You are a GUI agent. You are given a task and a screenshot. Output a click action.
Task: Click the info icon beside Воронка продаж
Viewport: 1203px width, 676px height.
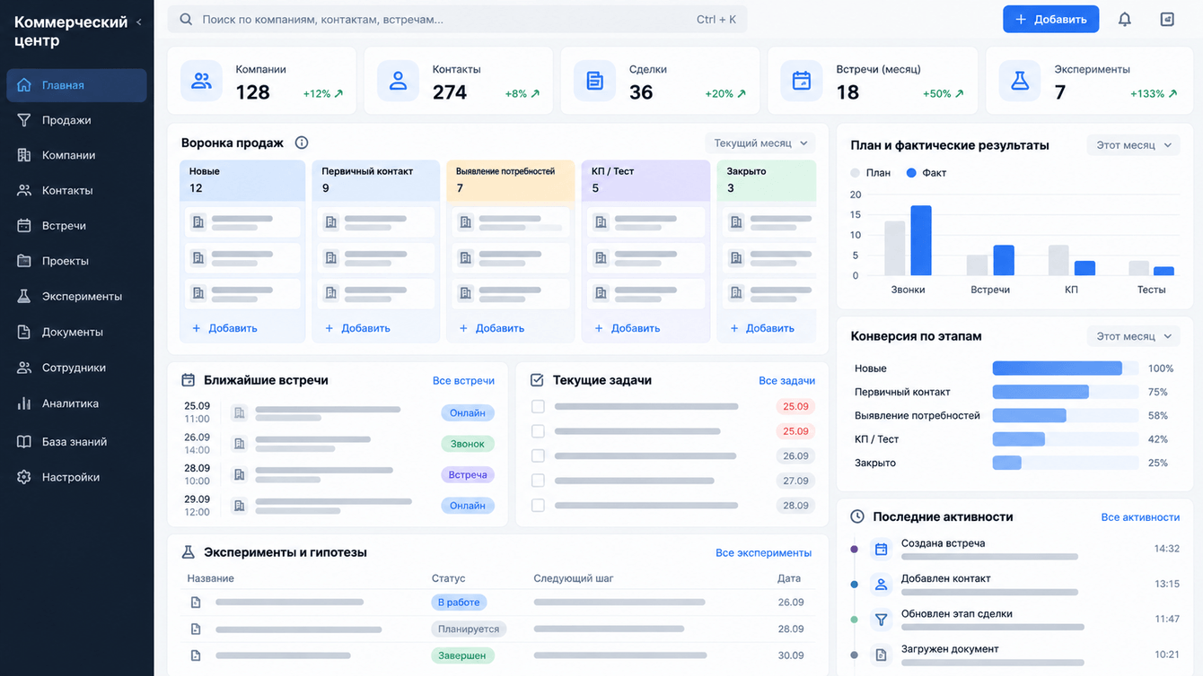302,143
